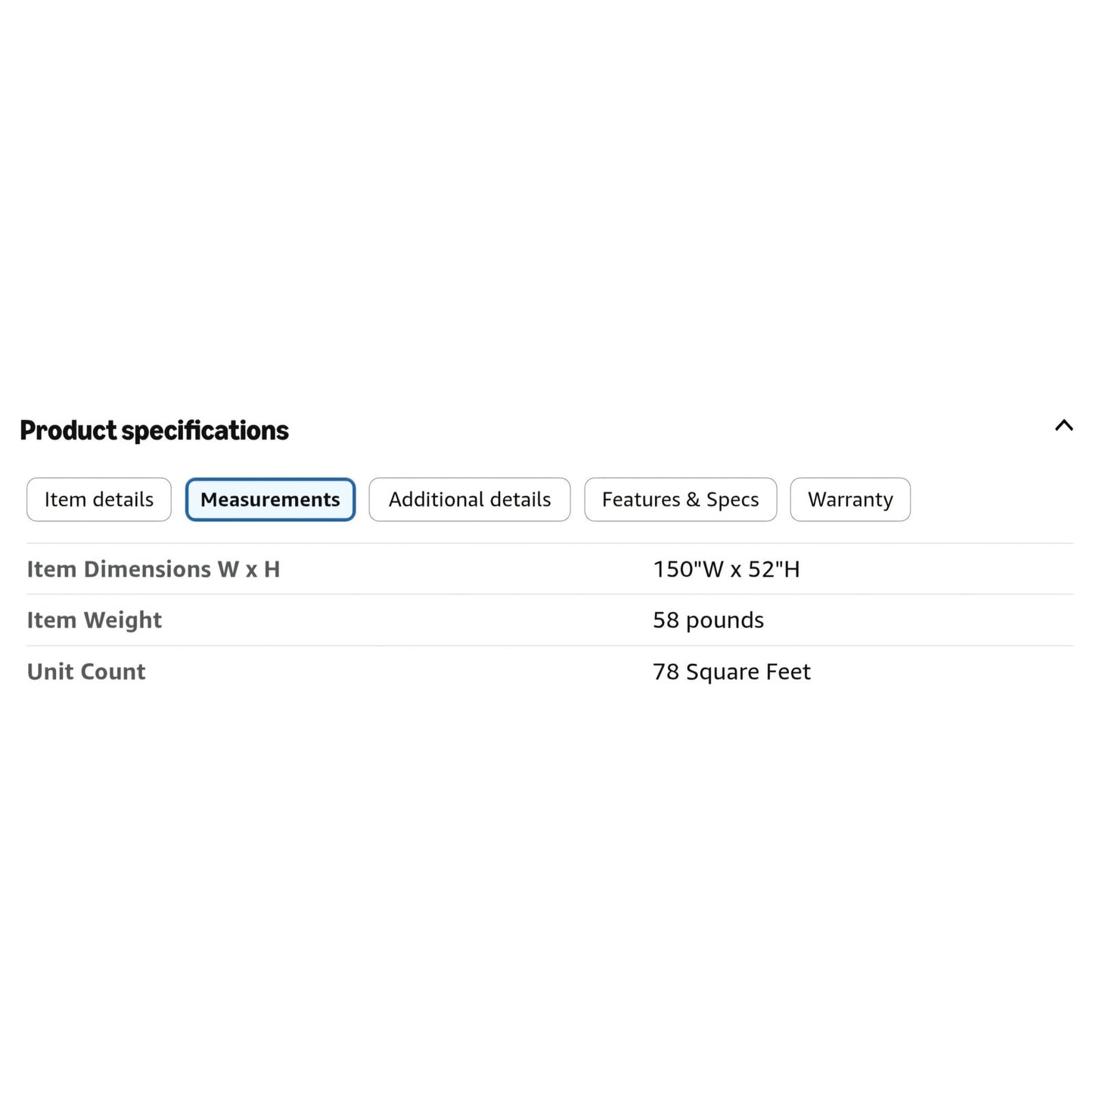
Task: Click the word Count in the row label
Action: (x=113, y=672)
